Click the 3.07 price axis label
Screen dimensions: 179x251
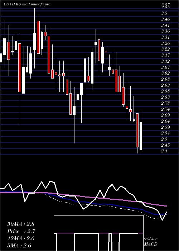pos(165,67)
